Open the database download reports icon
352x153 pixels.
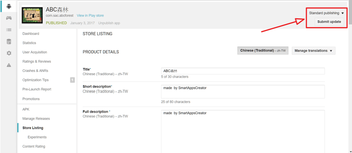(9, 42)
